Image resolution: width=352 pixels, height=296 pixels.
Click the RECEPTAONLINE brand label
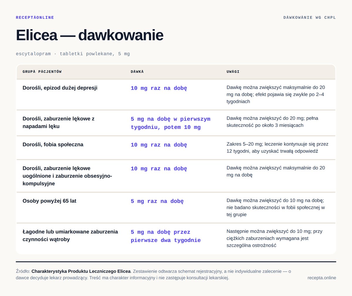pyautogui.click(x=35, y=18)
